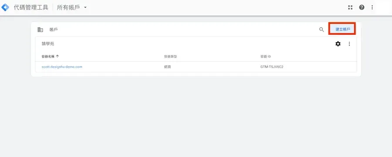392x157 pixels.
Task: Select the GTM-TSJV6C2 container ID
Action: tap(272, 67)
